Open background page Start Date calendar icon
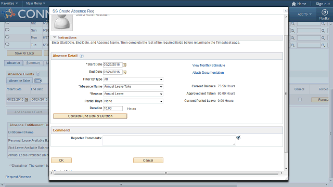Image resolution: width=333 pixels, height=187 pixels. pos(27,100)
